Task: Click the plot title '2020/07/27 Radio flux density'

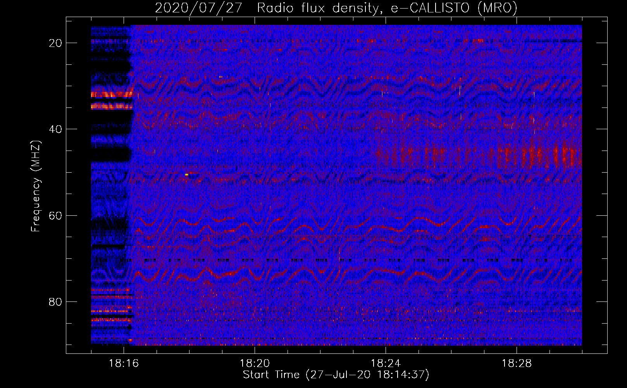Action: coord(336,8)
